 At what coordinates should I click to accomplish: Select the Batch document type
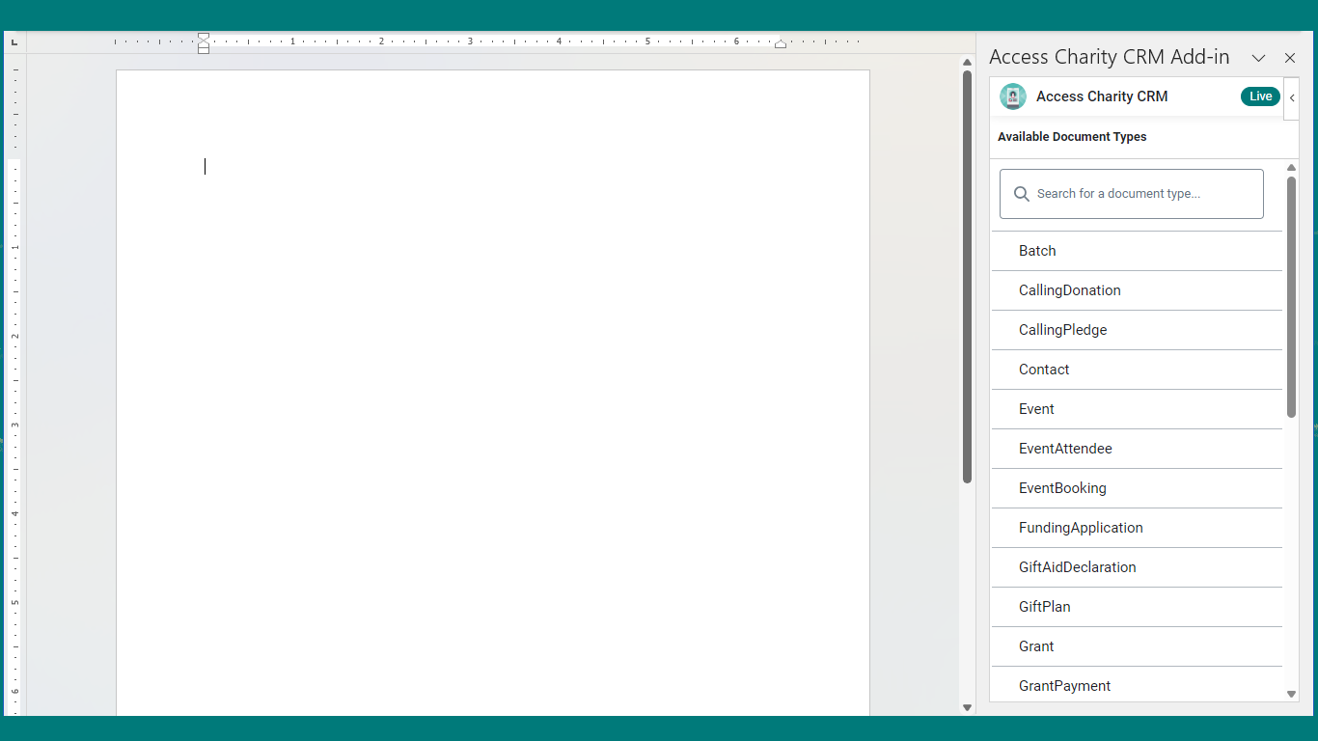[1137, 251]
